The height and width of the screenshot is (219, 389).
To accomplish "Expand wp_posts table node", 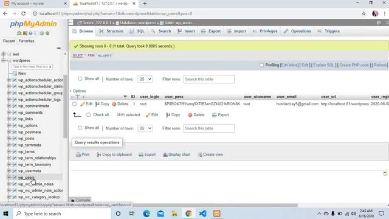I will pyautogui.click(x=9, y=139).
